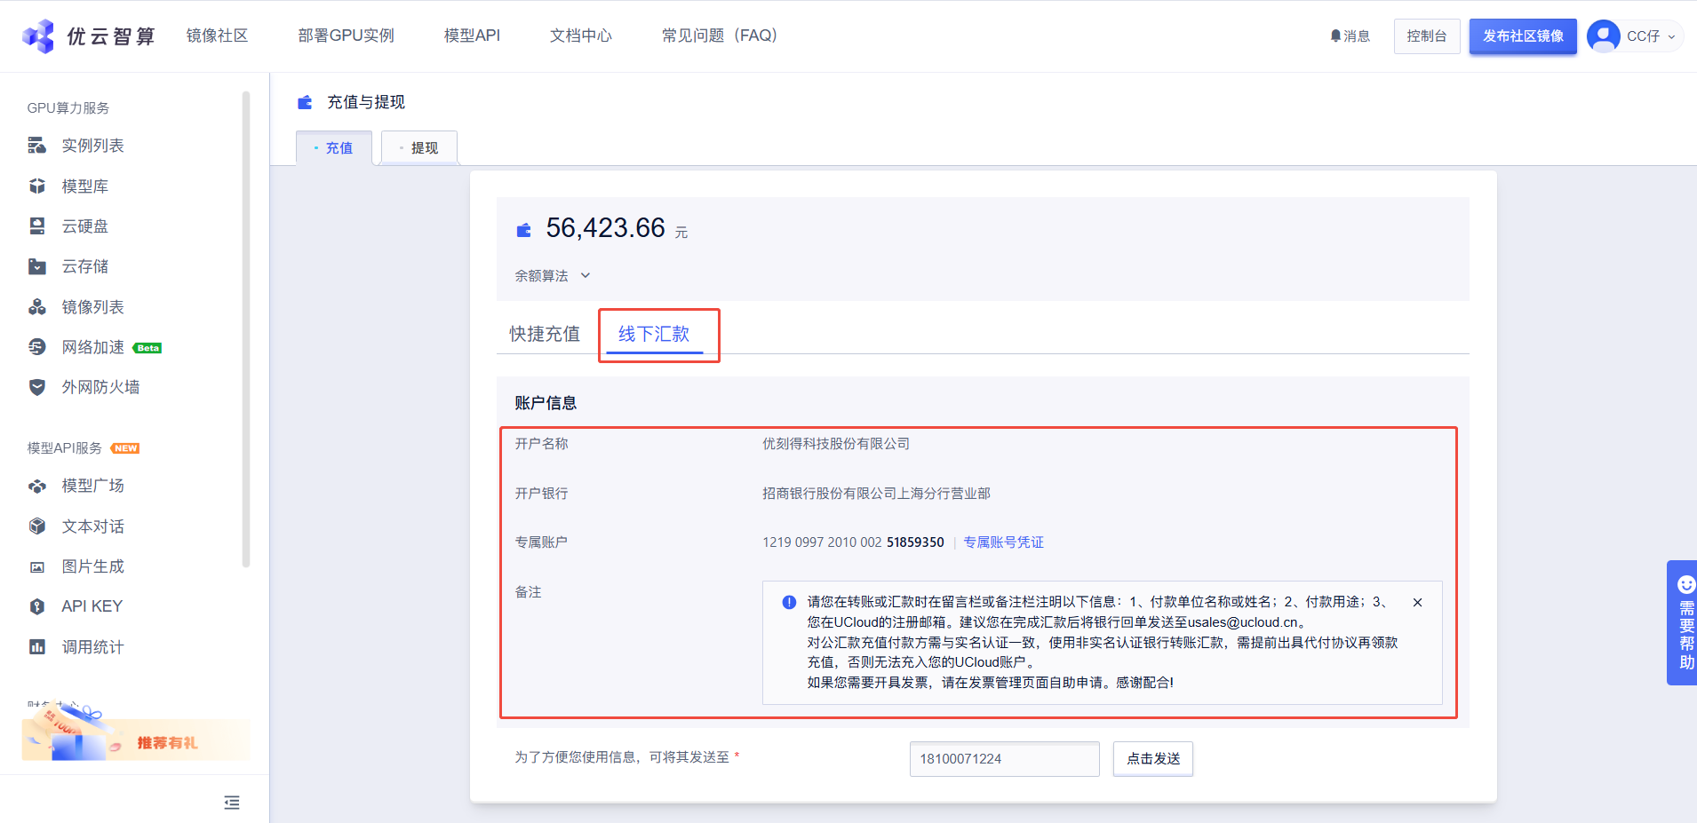Click the account number ending 51859350
This screenshot has height=823, width=1697.
[853, 542]
